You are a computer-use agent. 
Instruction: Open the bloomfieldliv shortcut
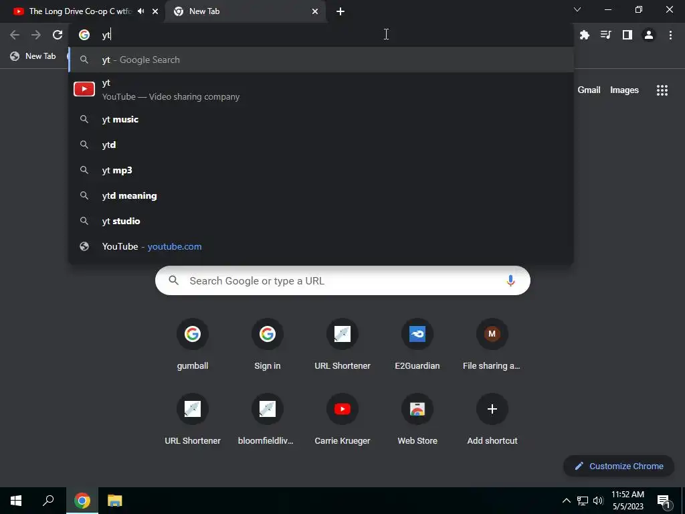coord(268,420)
